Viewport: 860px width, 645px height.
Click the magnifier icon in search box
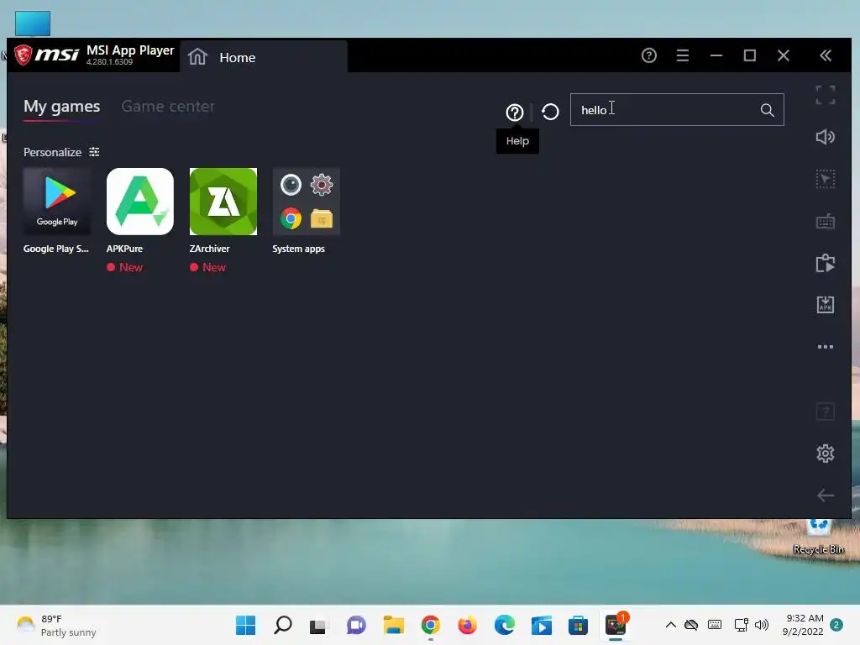click(768, 110)
